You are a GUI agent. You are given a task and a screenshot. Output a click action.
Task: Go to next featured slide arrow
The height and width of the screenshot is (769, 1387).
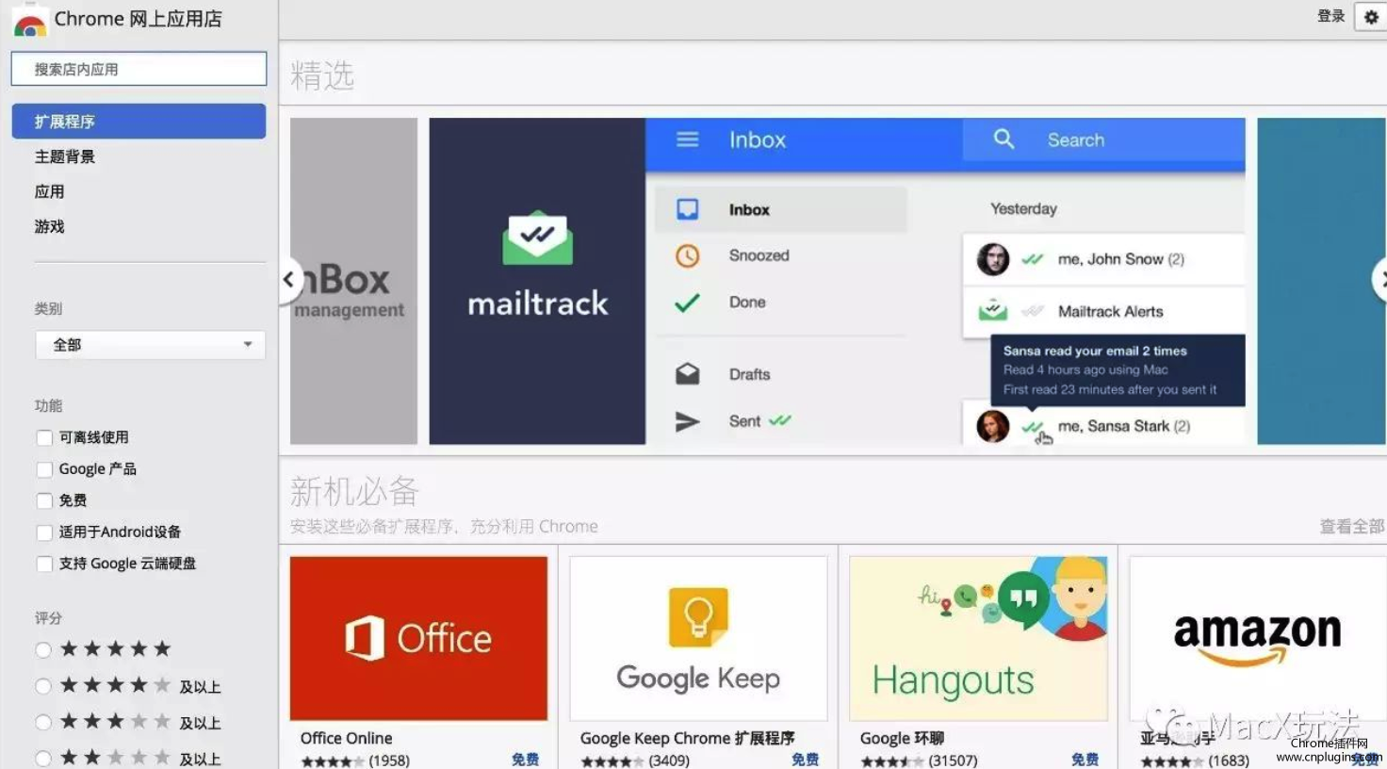pyautogui.click(x=1379, y=279)
